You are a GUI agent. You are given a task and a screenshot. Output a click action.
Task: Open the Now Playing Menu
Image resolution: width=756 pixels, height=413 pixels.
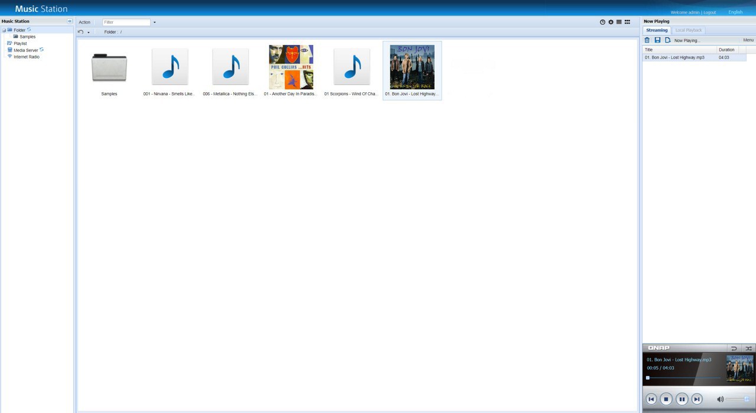pyautogui.click(x=748, y=40)
